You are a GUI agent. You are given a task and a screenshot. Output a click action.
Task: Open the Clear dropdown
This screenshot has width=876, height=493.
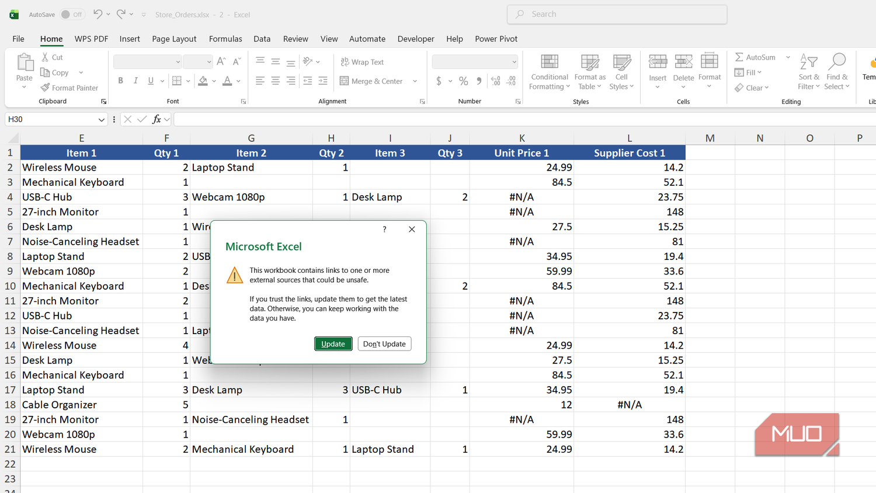pyautogui.click(x=752, y=88)
